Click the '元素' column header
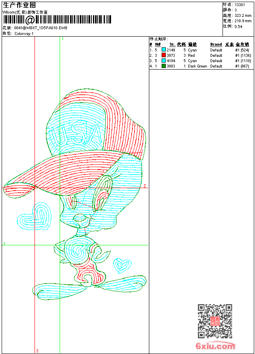This screenshot has width=255, height=354. [229, 44]
